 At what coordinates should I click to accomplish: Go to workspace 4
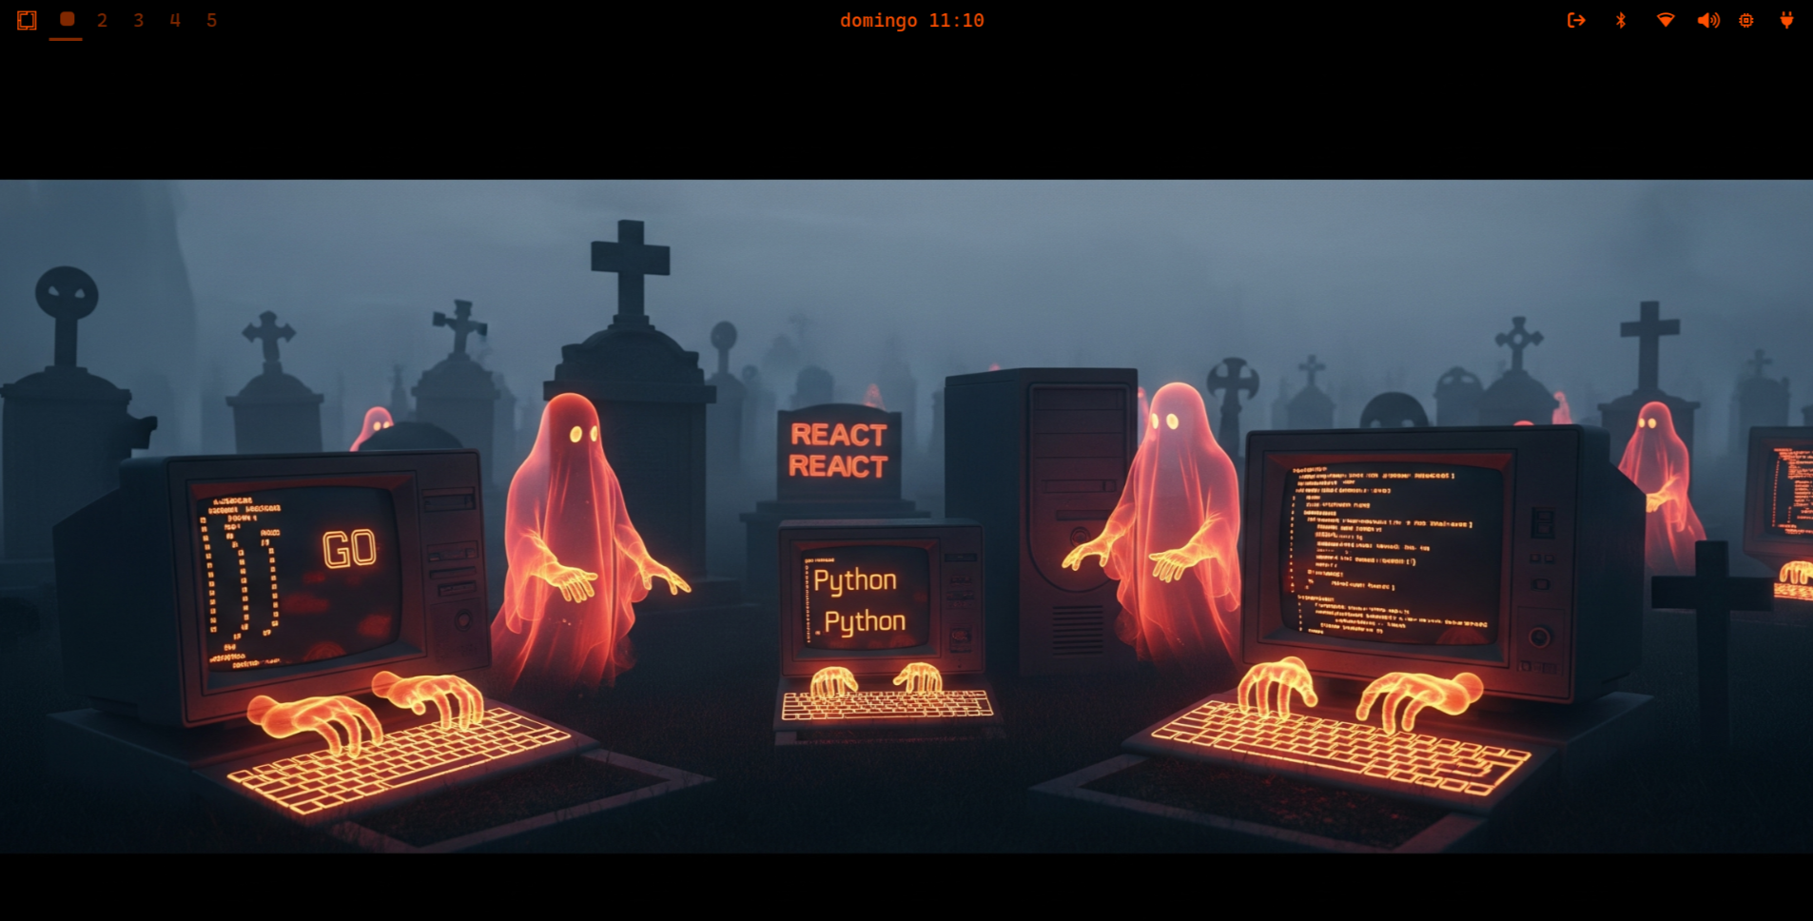(175, 20)
